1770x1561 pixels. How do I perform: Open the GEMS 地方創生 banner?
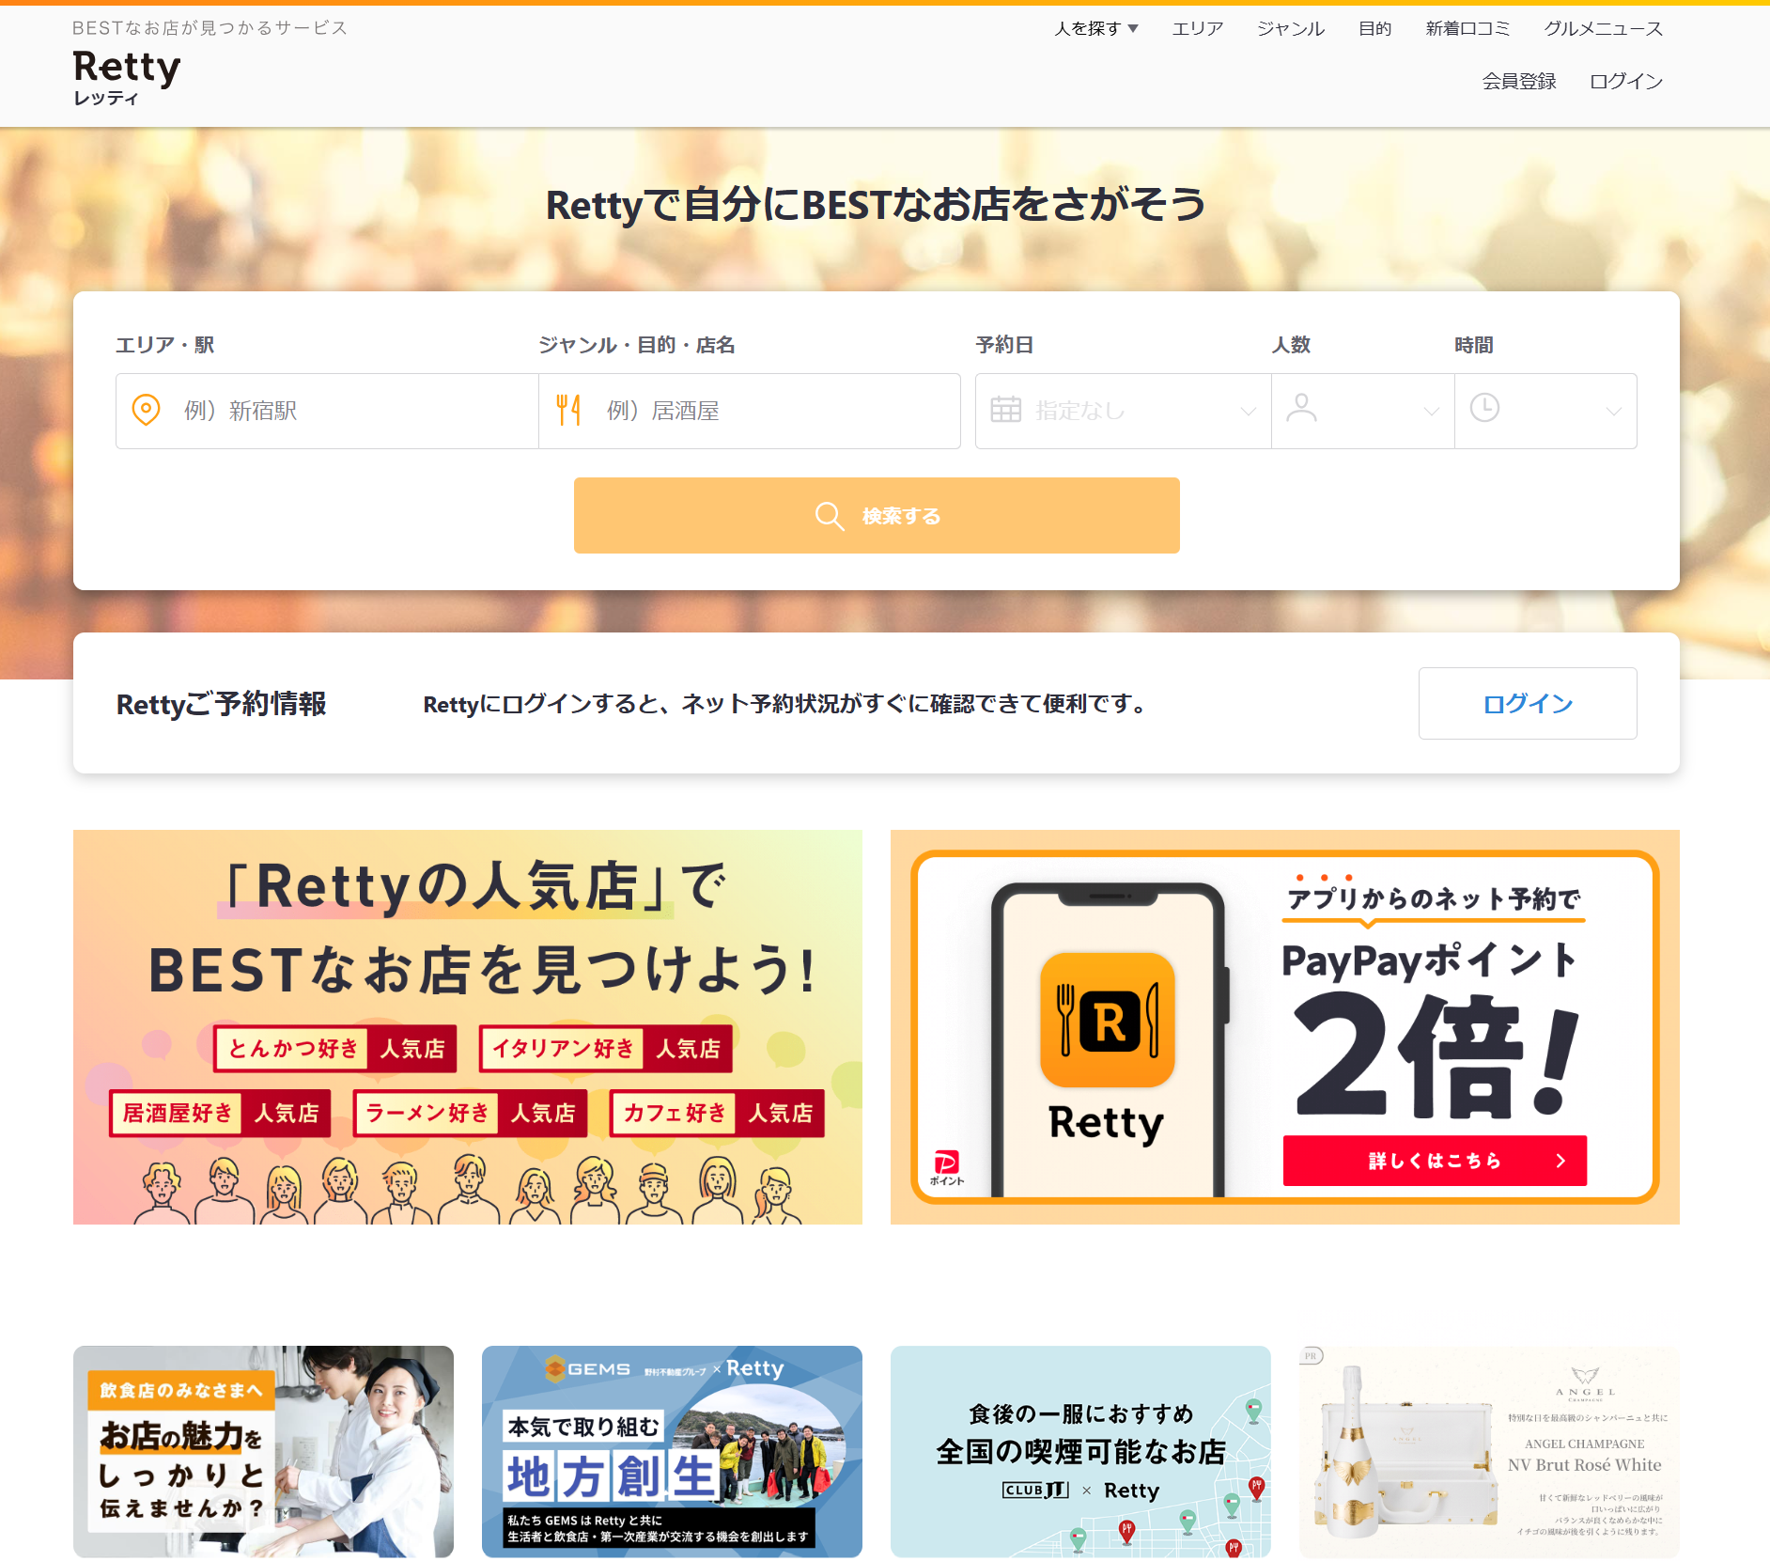tap(672, 1451)
